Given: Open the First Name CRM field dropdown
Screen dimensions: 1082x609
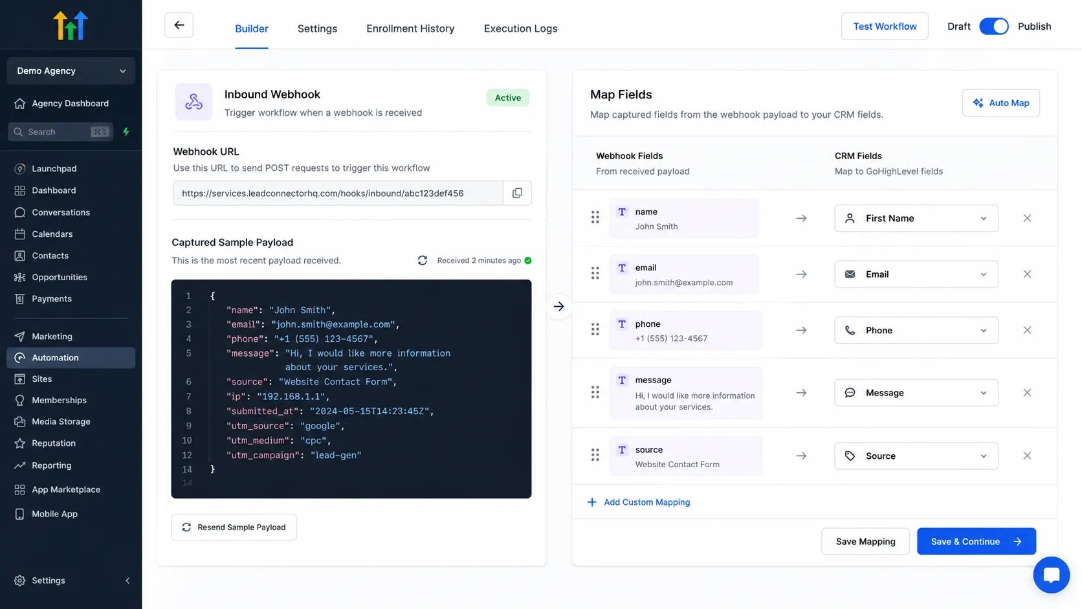Looking at the screenshot, I should [x=916, y=218].
